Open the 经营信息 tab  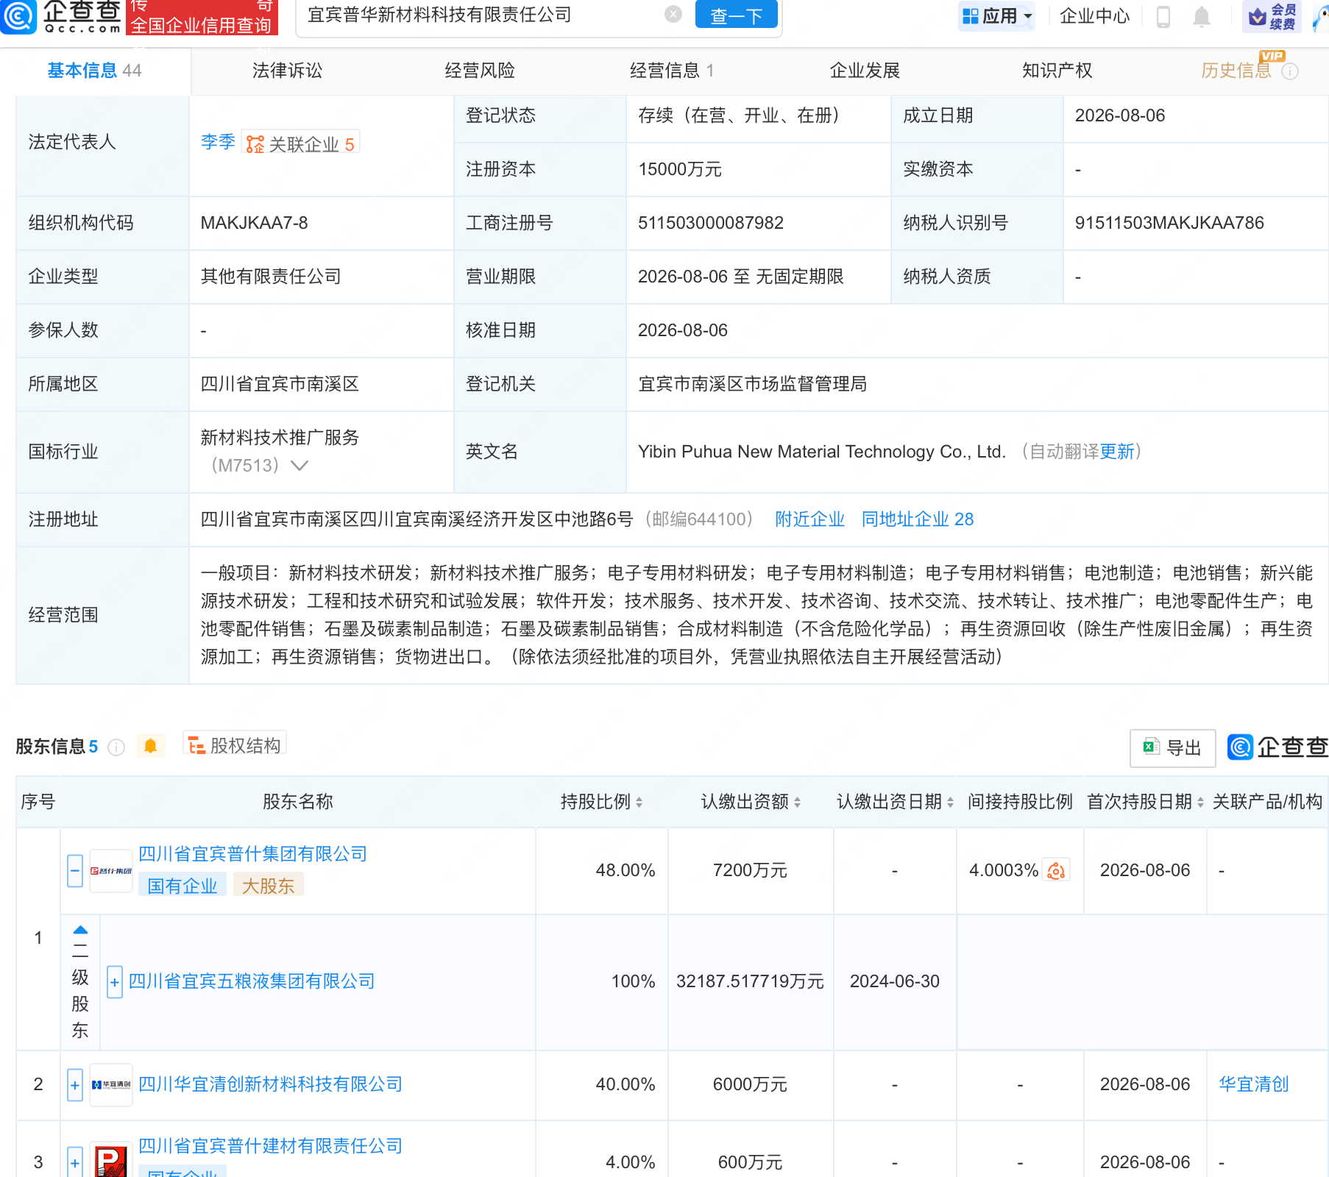click(x=672, y=71)
